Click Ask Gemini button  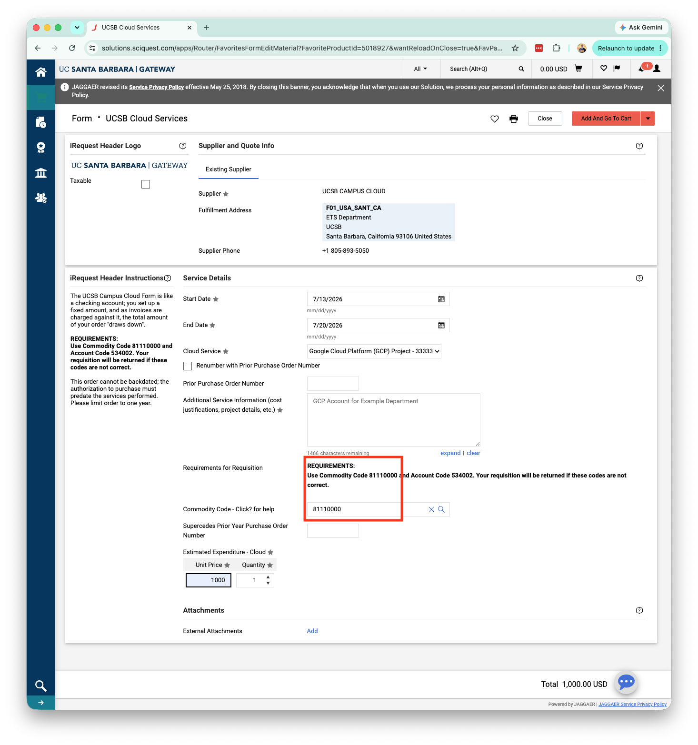coord(641,28)
